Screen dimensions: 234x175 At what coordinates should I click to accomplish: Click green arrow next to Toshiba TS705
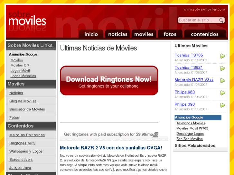223,56
